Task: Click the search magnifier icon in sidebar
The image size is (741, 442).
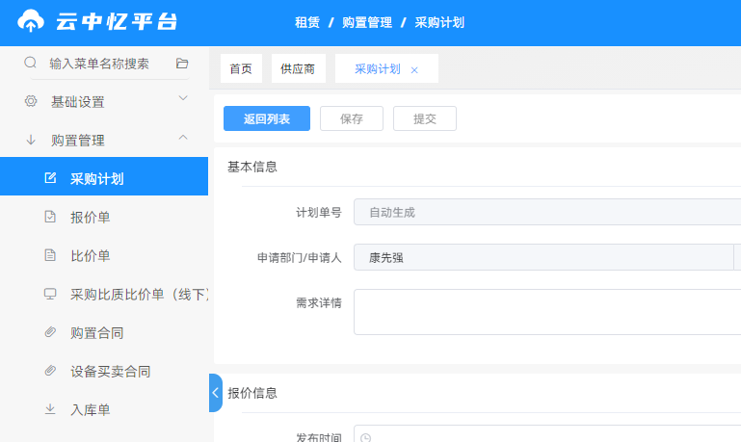Action: tap(30, 63)
